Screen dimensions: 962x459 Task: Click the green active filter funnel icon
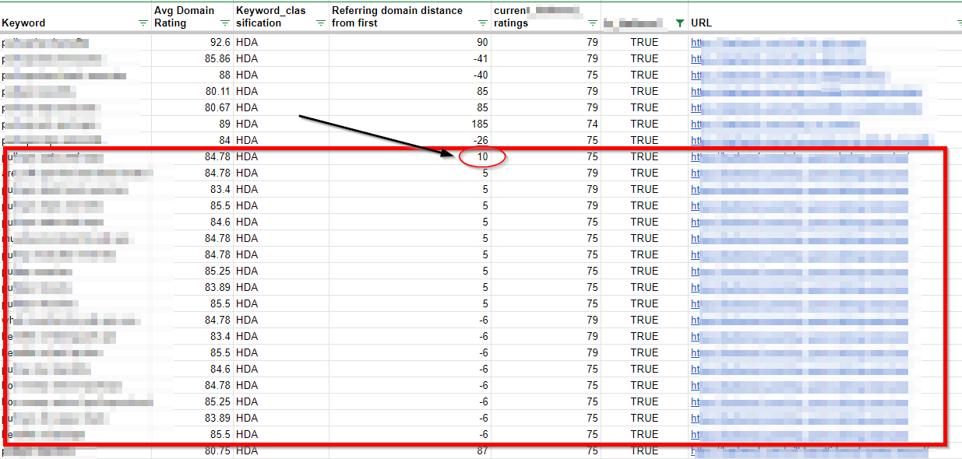click(x=680, y=23)
